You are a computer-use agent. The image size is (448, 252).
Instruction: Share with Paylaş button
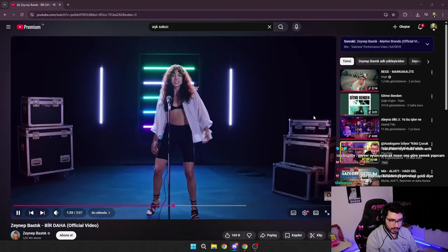click(x=268, y=235)
